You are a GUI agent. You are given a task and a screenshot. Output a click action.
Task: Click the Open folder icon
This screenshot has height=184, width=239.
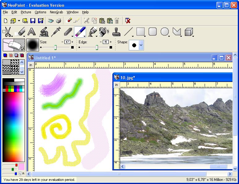click(x=13, y=20)
